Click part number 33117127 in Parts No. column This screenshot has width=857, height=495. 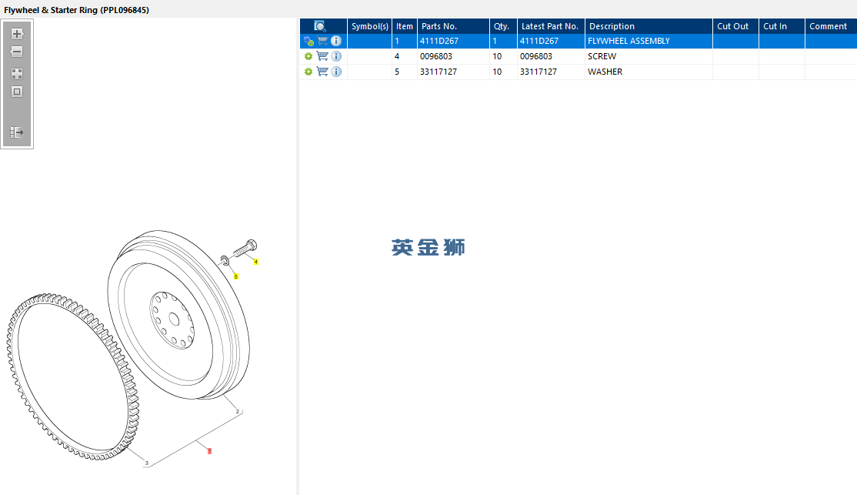point(439,72)
